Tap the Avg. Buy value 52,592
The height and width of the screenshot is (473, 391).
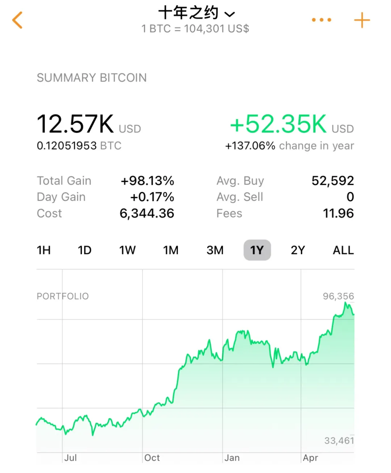332,181
